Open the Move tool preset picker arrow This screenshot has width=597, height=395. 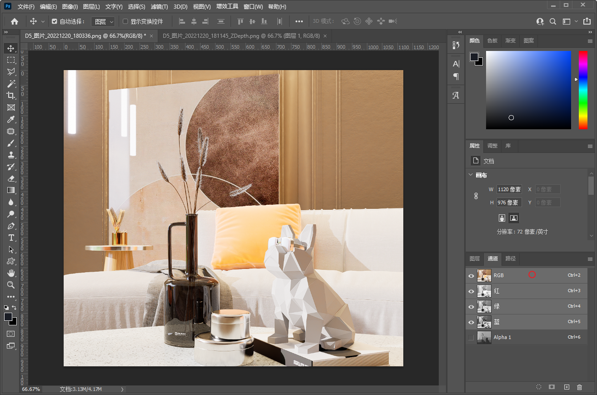point(43,21)
